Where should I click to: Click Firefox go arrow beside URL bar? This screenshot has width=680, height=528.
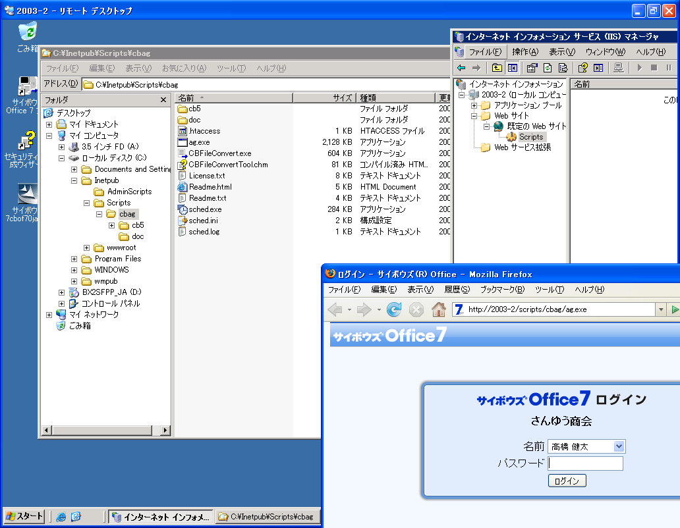(x=675, y=309)
